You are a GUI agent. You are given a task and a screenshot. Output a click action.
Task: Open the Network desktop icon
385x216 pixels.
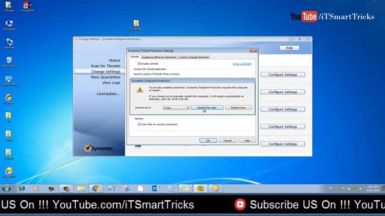(x=9, y=44)
